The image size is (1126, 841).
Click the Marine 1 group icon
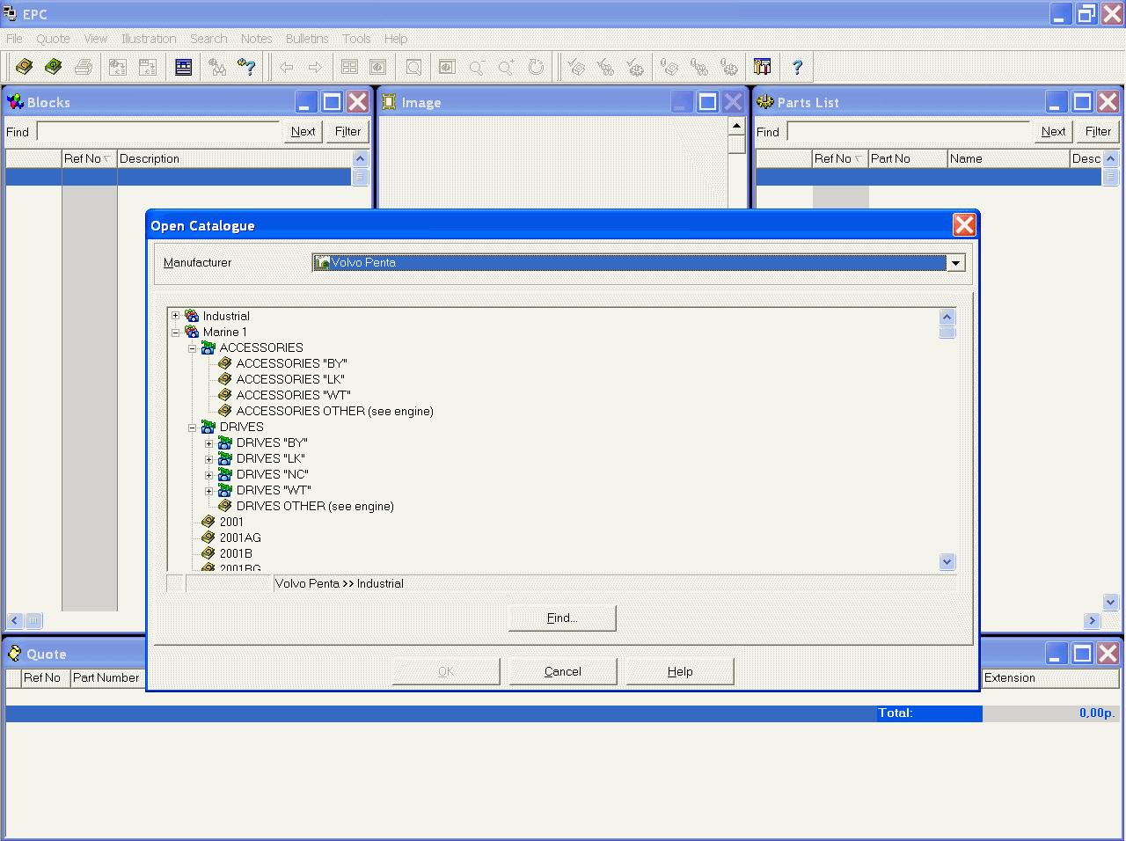192,332
